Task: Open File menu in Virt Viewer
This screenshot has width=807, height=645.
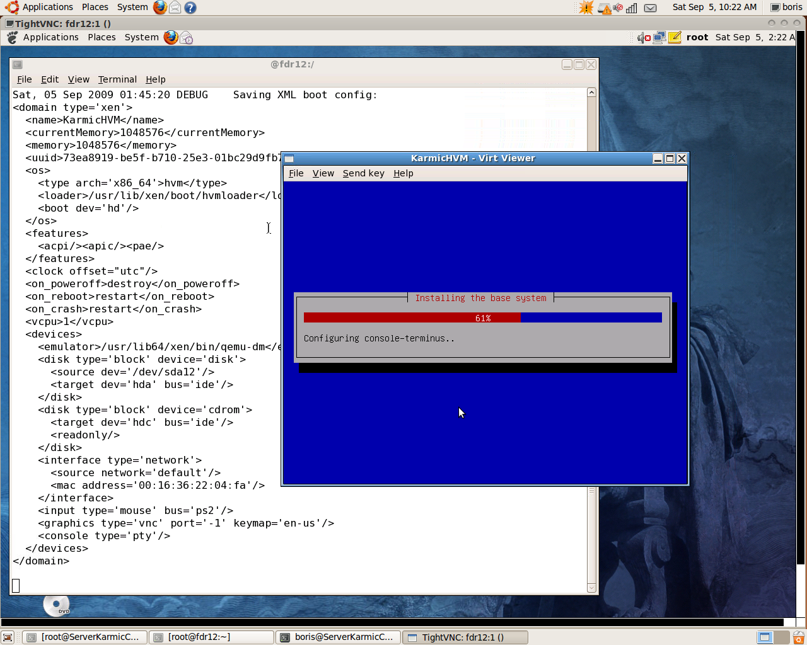Action: 296,174
